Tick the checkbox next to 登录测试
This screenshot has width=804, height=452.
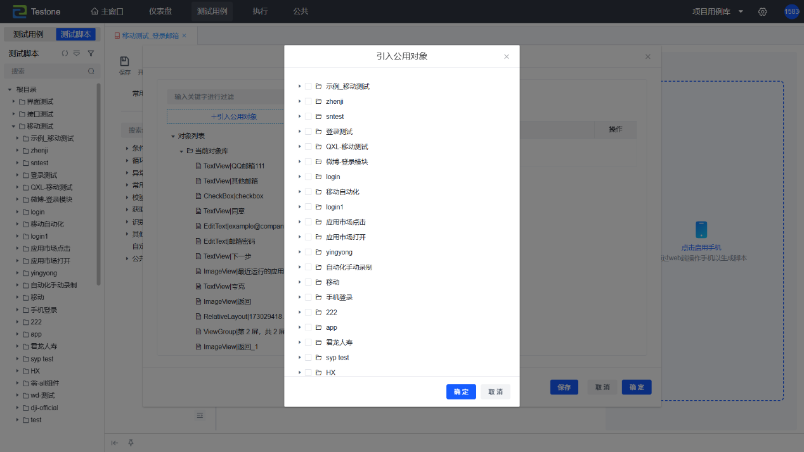coord(308,132)
